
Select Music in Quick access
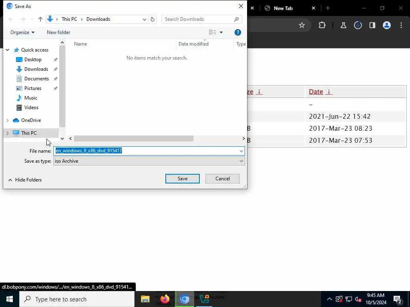pyautogui.click(x=30, y=98)
